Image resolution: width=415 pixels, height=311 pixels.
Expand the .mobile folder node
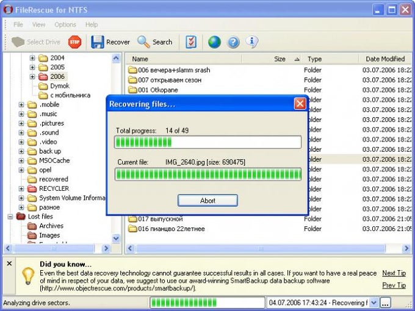(21, 105)
